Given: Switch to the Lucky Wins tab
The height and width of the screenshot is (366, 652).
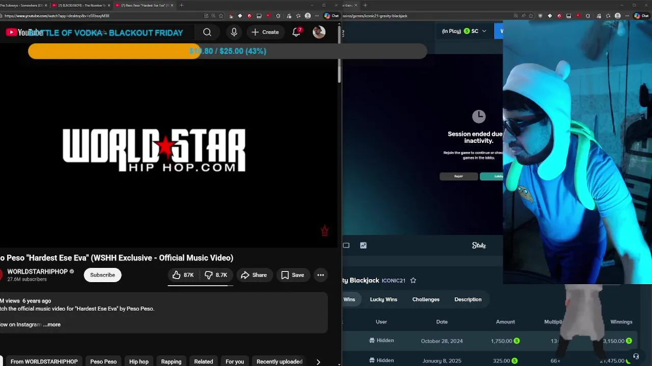Looking at the screenshot, I should [x=384, y=299].
